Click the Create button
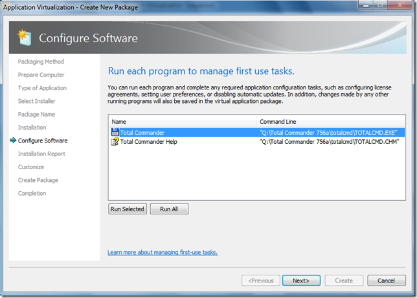 pos(344,281)
